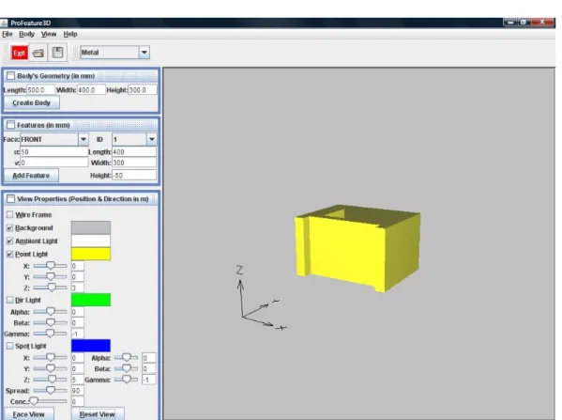The width and height of the screenshot is (562, 420).
Task: Toggle the Features panel checkbox
Action: (10, 125)
